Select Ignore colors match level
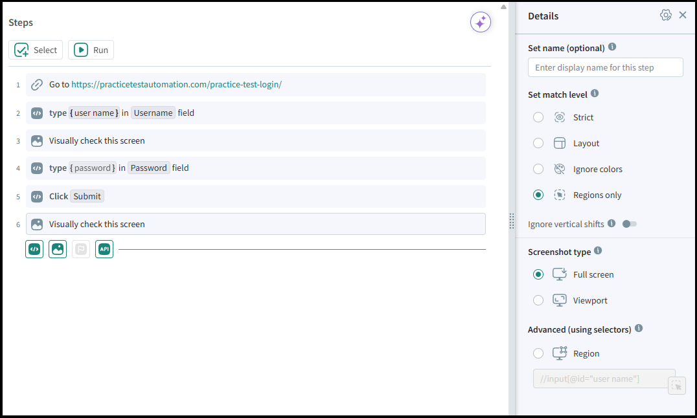 pyautogui.click(x=538, y=169)
